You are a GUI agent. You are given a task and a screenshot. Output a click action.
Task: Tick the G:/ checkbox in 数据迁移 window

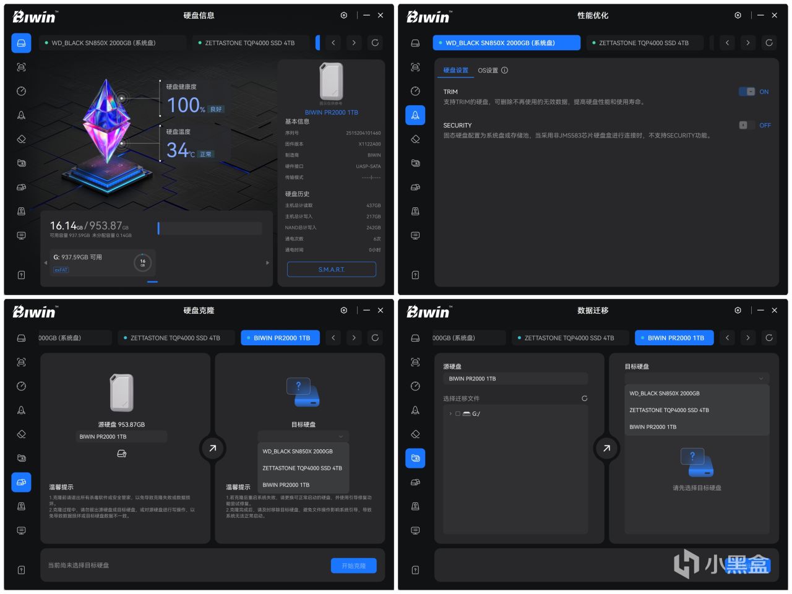(458, 414)
